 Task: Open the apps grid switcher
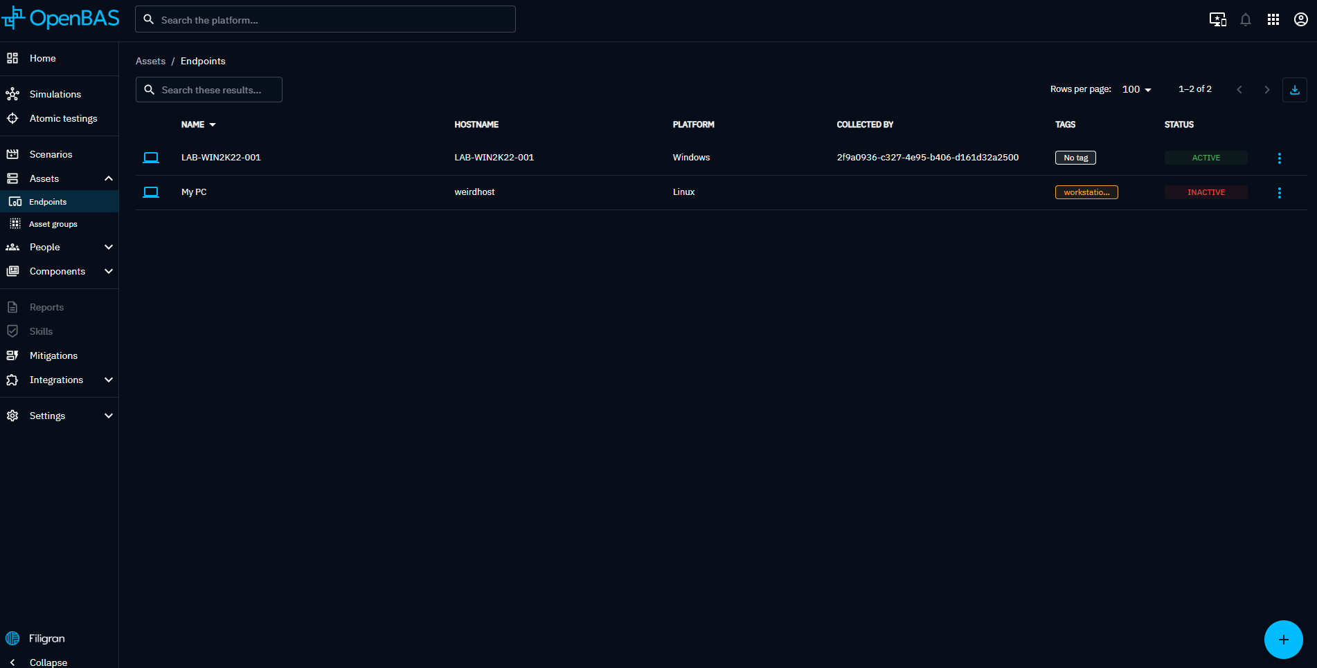1273,19
